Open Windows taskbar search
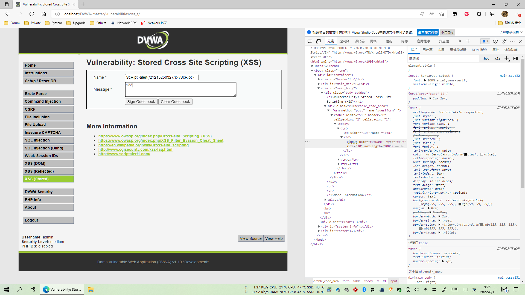525x295 pixels. pyautogui.click(x=20, y=290)
